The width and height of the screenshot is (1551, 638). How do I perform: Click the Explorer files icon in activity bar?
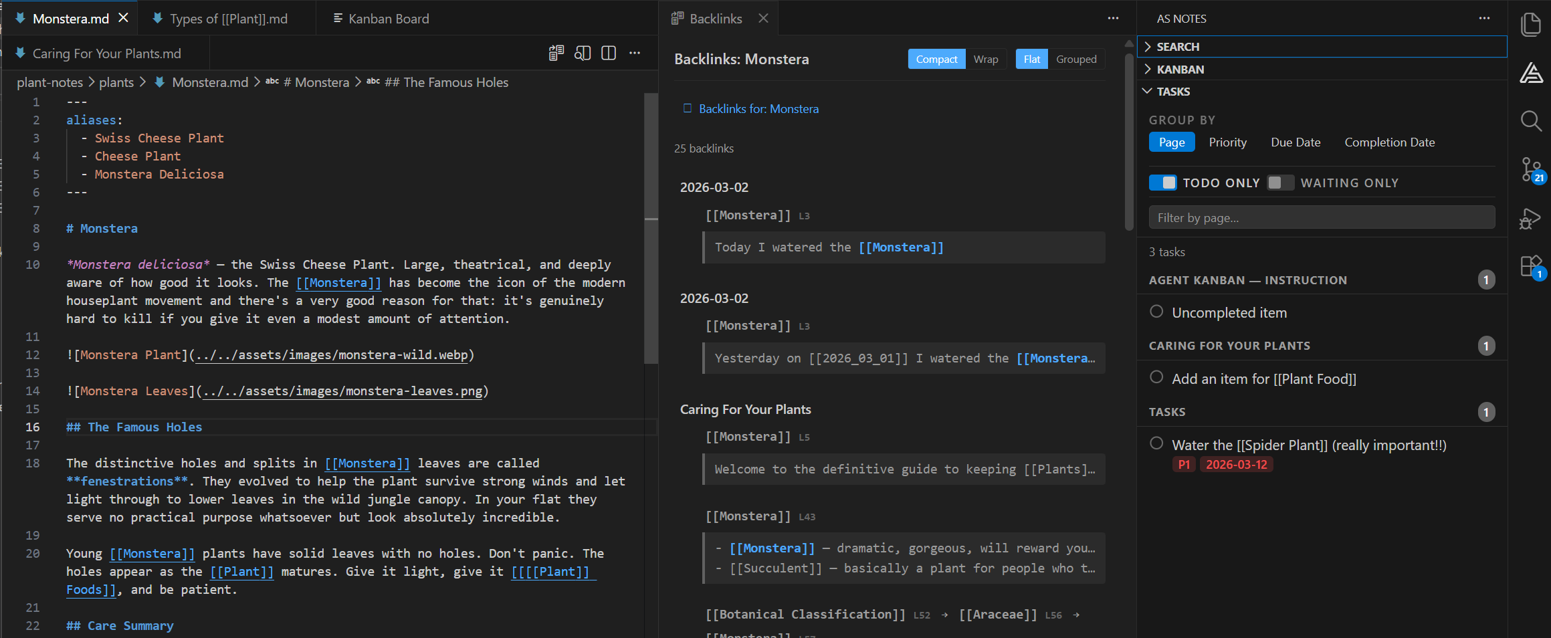coord(1532,25)
